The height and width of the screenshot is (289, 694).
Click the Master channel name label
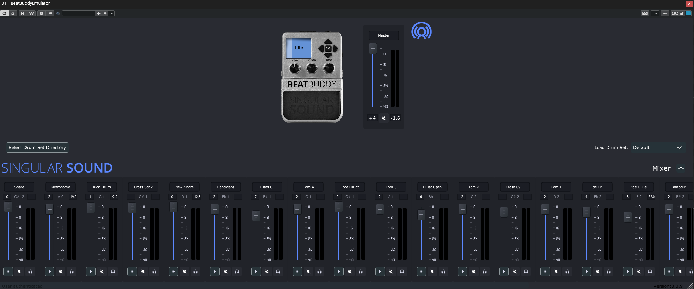point(384,35)
